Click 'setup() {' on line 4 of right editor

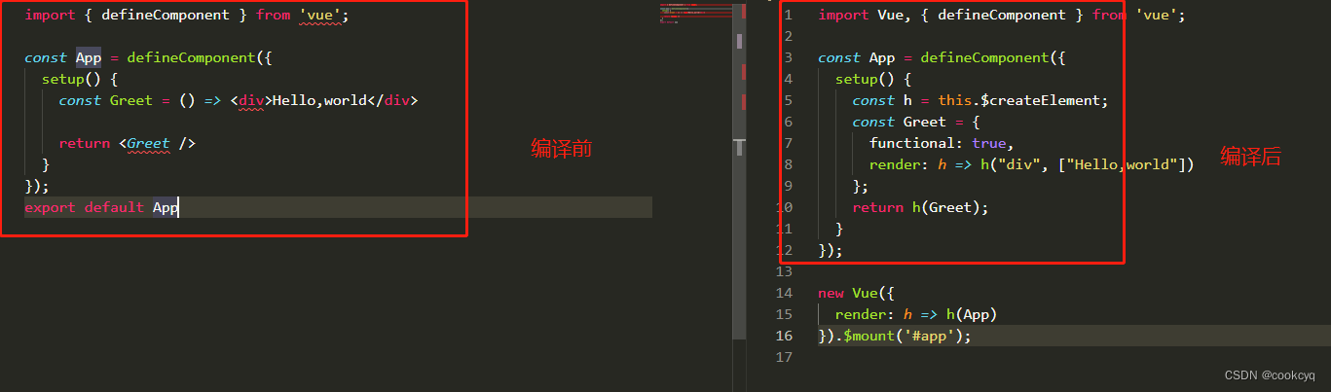[873, 80]
